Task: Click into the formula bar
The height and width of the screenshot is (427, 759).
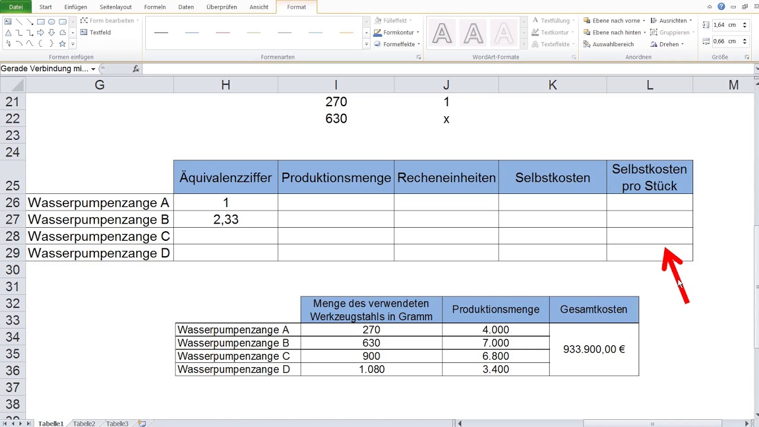Action: pos(448,69)
